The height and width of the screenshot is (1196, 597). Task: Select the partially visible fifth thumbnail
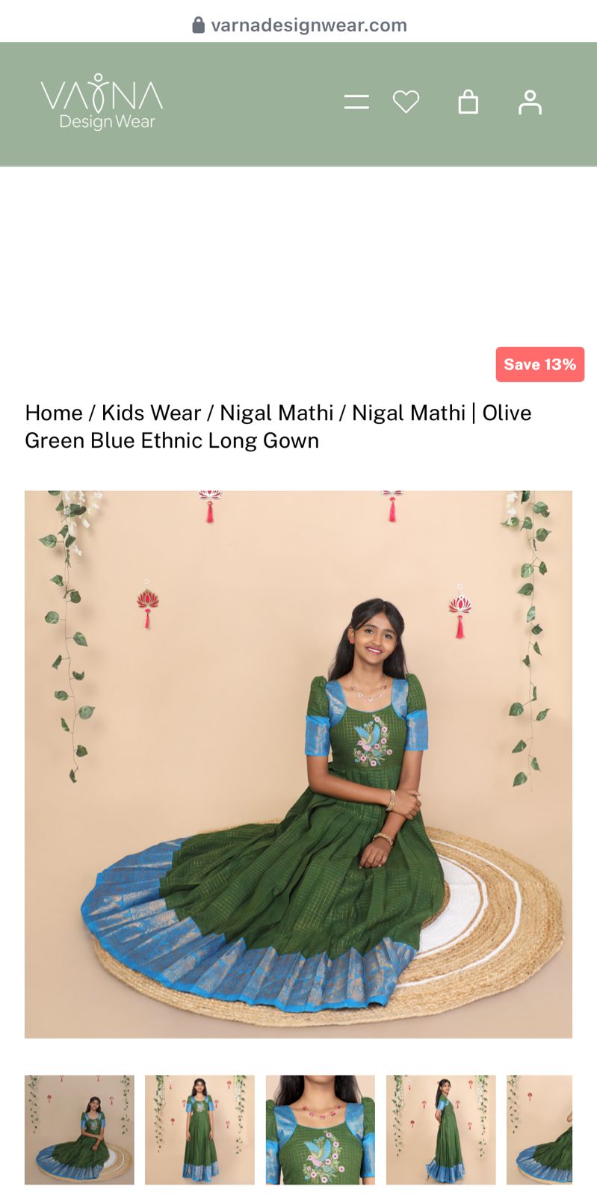pyautogui.click(x=539, y=1130)
